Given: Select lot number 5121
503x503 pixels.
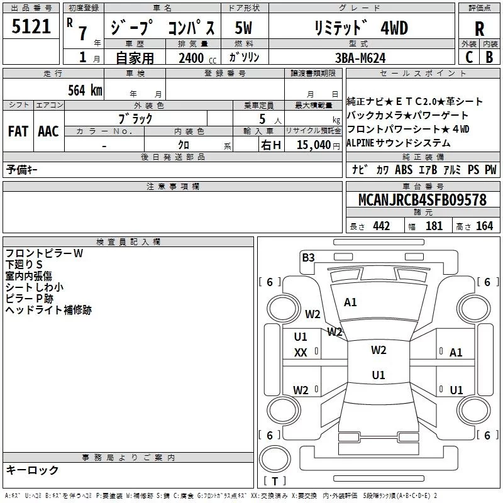Looking at the screenshot, I should pos(31,26).
